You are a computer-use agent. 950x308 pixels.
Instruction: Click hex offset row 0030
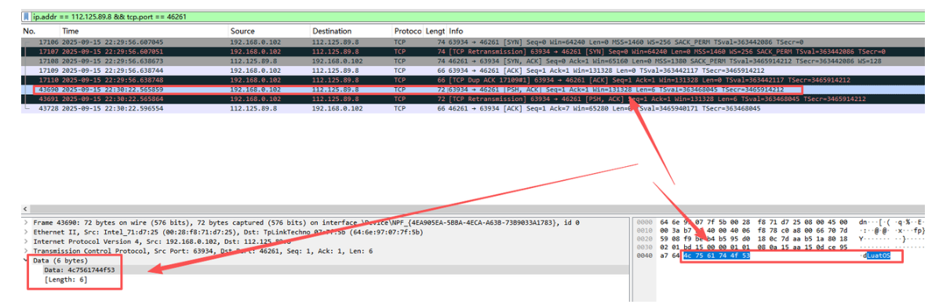click(646, 247)
